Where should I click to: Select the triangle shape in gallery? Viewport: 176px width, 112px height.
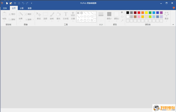tap(78, 20)
